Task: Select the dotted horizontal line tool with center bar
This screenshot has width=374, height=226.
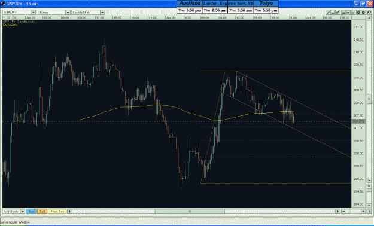Action: (x=348, y=13)
